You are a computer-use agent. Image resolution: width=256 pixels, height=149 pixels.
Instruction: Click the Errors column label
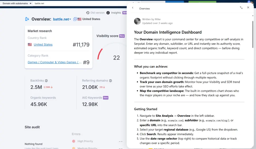[76, 134]
